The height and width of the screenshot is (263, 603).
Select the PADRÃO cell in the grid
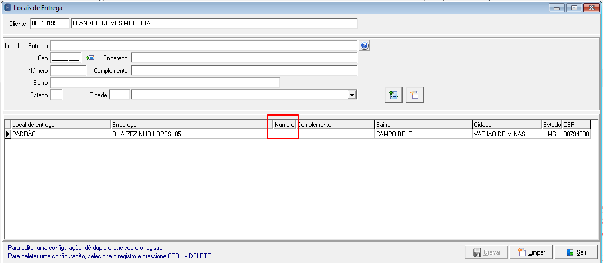coord(61,134)
